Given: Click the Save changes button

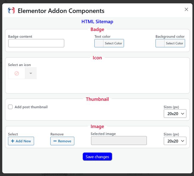Looking at the screenshot, I should click(x=97, y=157).
